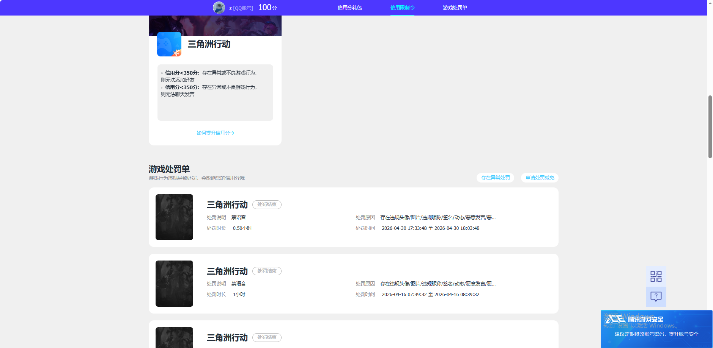Click the user avatar in top bar
This screenshot has height=348, width=713.
219,8
